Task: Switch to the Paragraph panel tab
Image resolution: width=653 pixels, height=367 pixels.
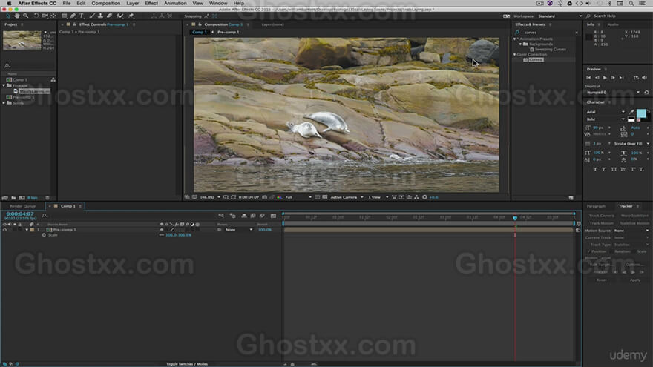Action: click(596, 206)
